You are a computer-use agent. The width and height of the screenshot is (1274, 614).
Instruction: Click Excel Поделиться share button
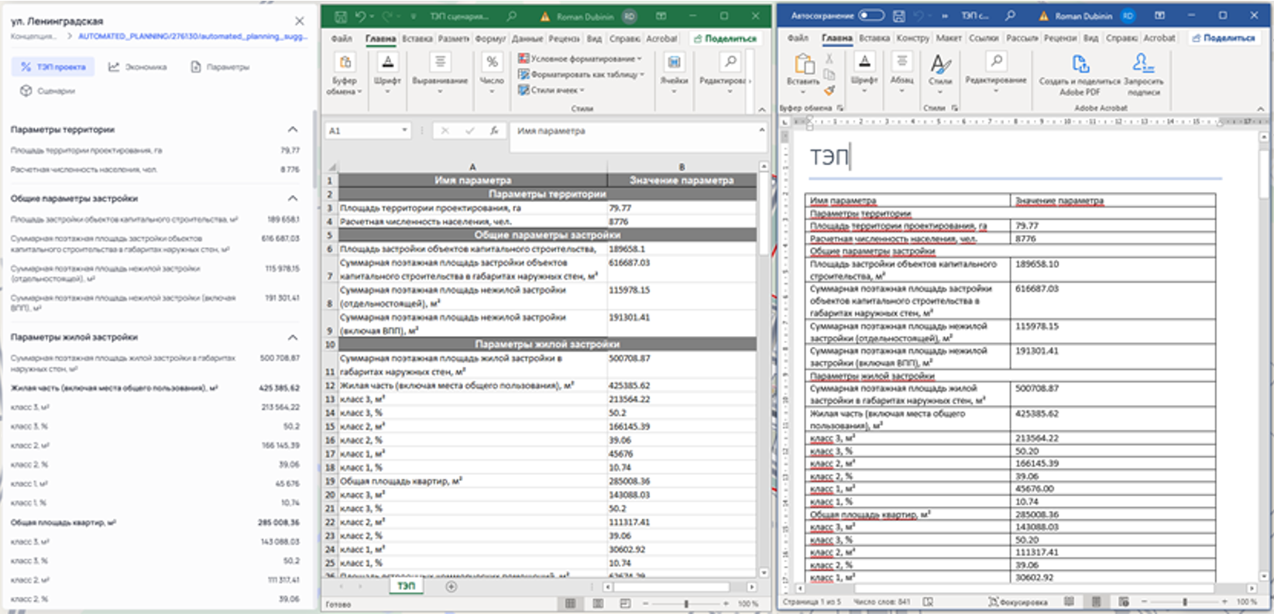(x=726, y=39)
